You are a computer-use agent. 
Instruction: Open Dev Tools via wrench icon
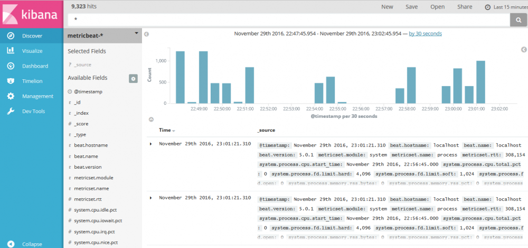pos(11,111)
